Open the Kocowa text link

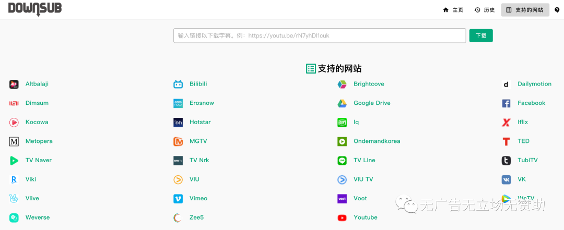[37, 122]
